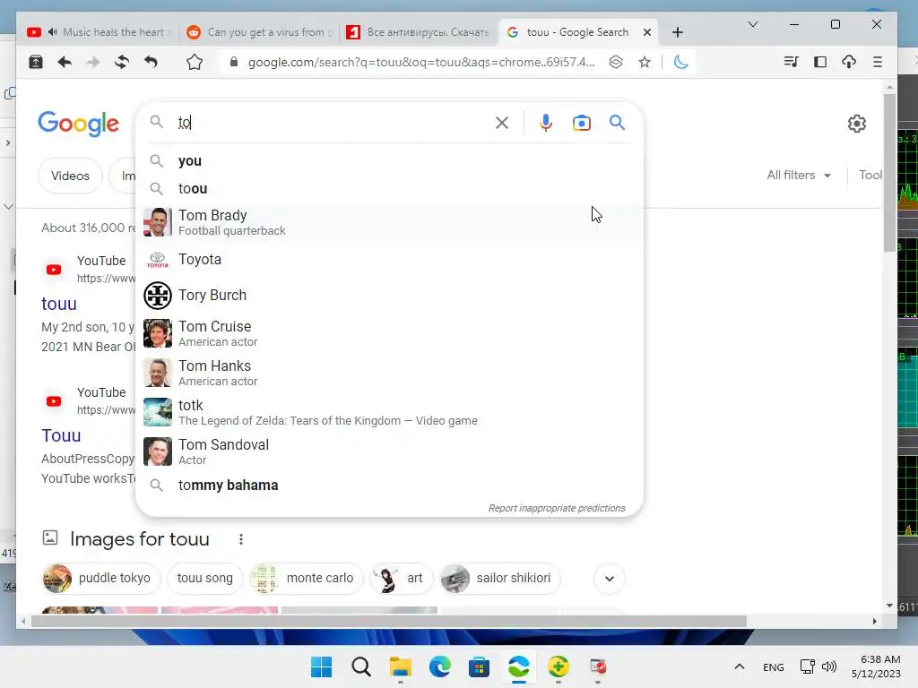Choose the Toyota suggestion
The width and height of the screenshot is (918, 688).
pos(389,259)
